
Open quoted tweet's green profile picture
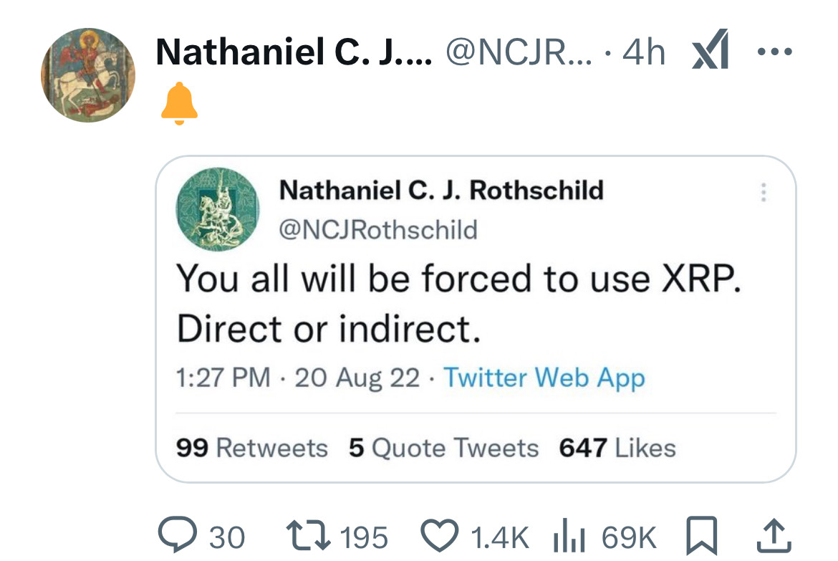pyautogui.click(x=217, y=209)
